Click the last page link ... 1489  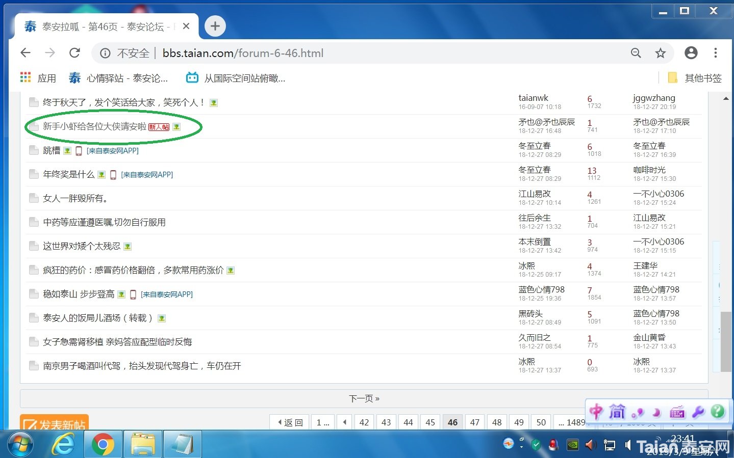(x=571, y=422)
